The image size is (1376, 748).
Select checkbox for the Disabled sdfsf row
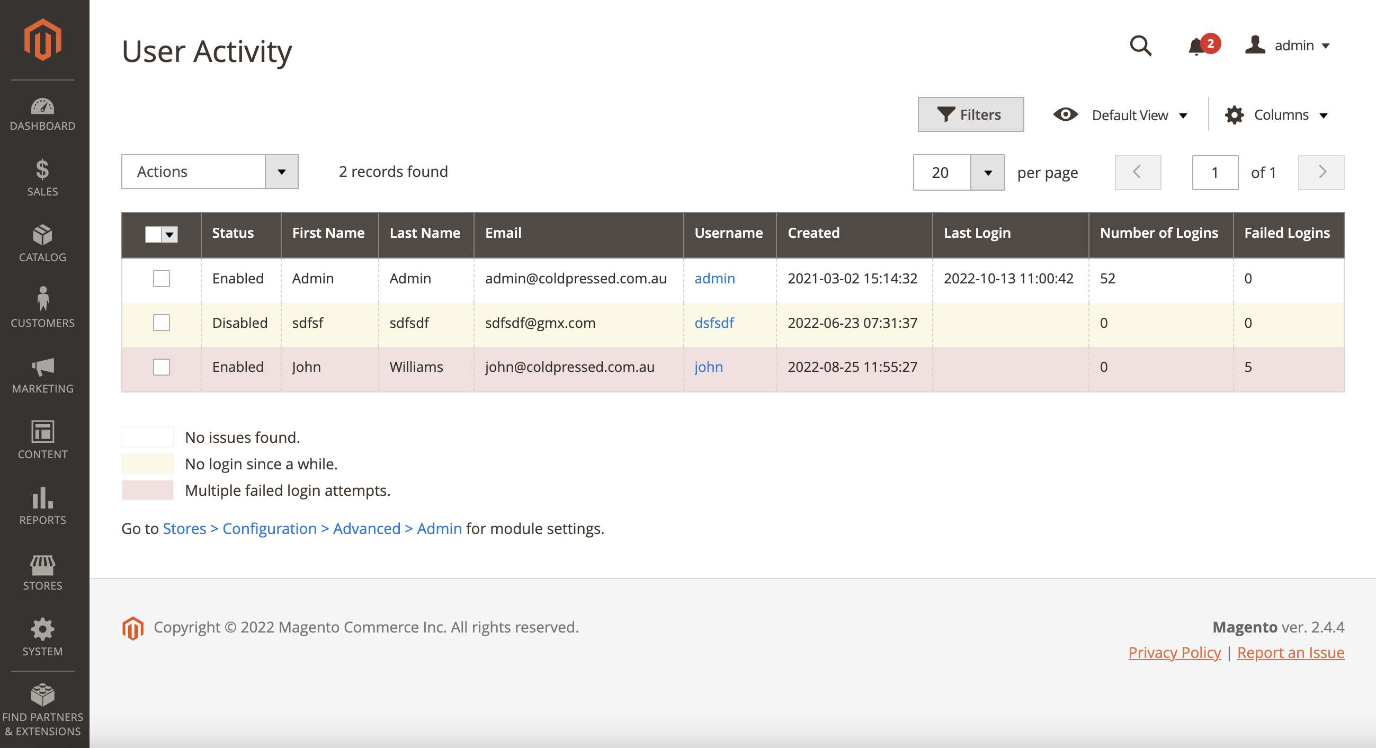(x=162, y=323)
